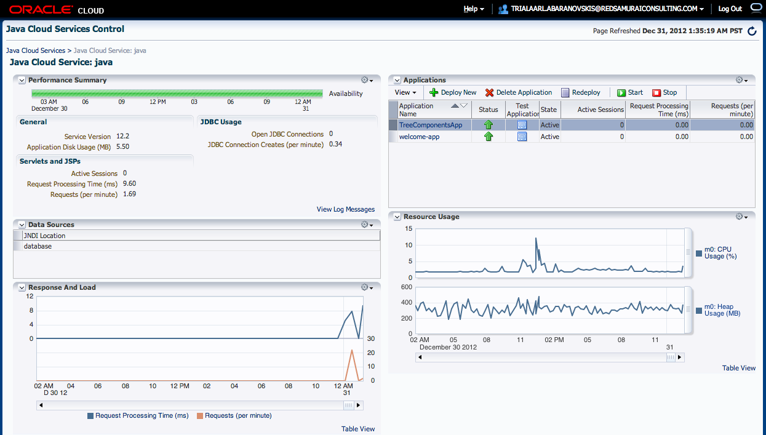Screen dimensions: 766x435
Task: Open Table View for Resource Usage
Action: point(738,367)
